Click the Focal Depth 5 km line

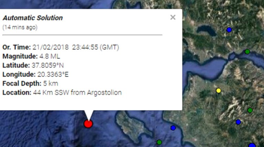tap(30, 83)
